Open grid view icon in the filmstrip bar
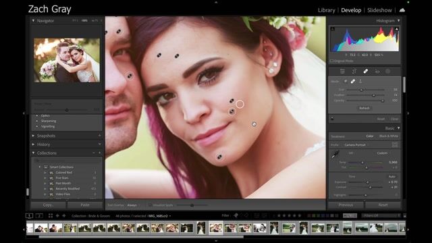This screenshot has width=432, height=243. click(x=51, y=216)
